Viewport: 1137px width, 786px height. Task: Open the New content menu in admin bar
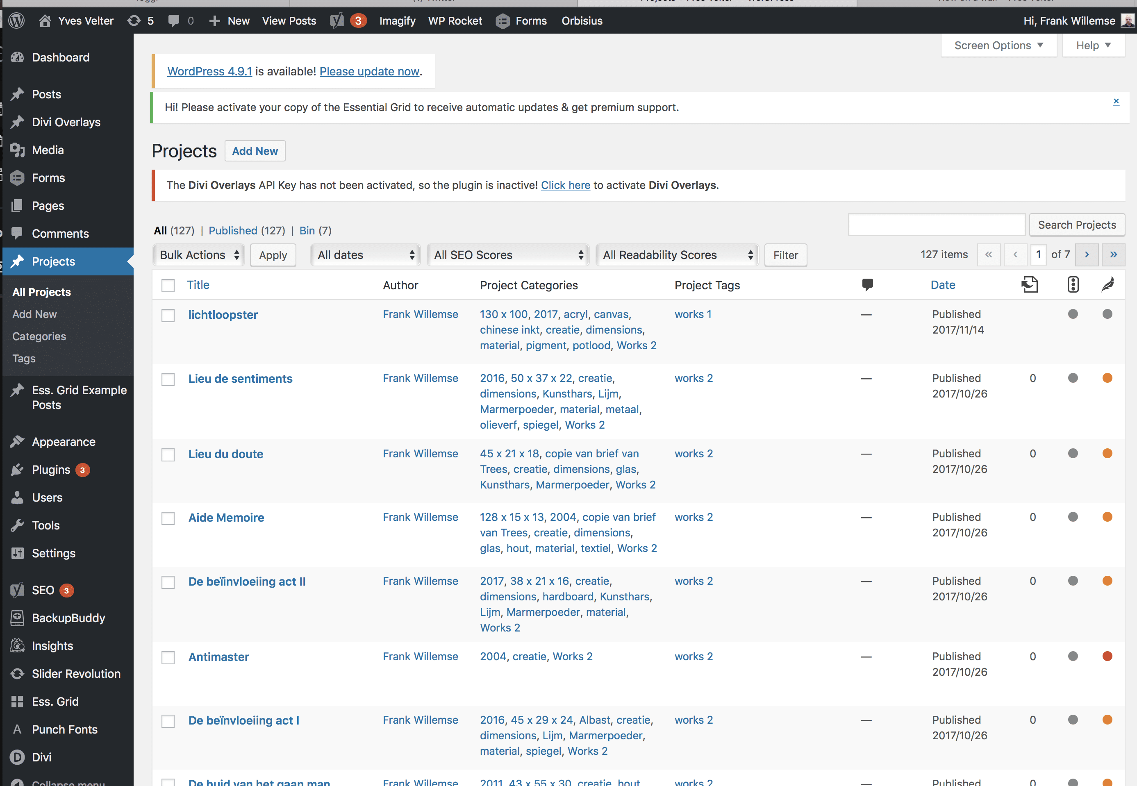[229, 20]
